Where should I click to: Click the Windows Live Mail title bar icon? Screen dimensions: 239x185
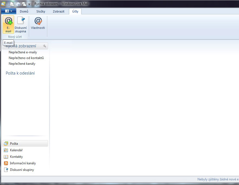tap(3, 4)
